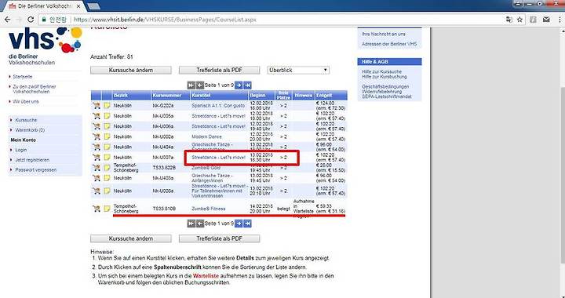Open Kurssuche in sidebar

(26, 120)
